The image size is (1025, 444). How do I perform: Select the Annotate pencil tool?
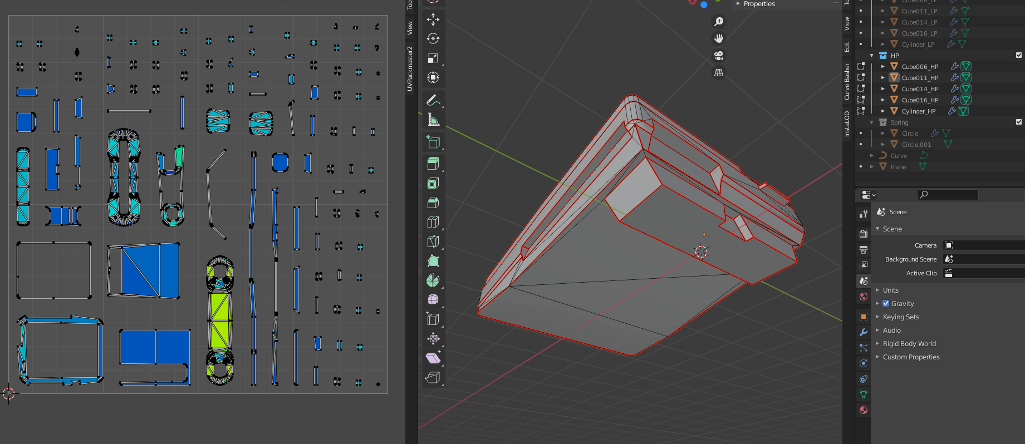433,101
